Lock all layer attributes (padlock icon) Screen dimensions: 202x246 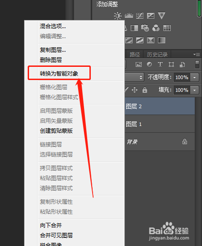(x=145, y=90)
